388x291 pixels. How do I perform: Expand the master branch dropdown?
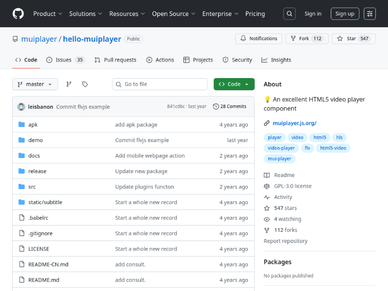(35, 84)
